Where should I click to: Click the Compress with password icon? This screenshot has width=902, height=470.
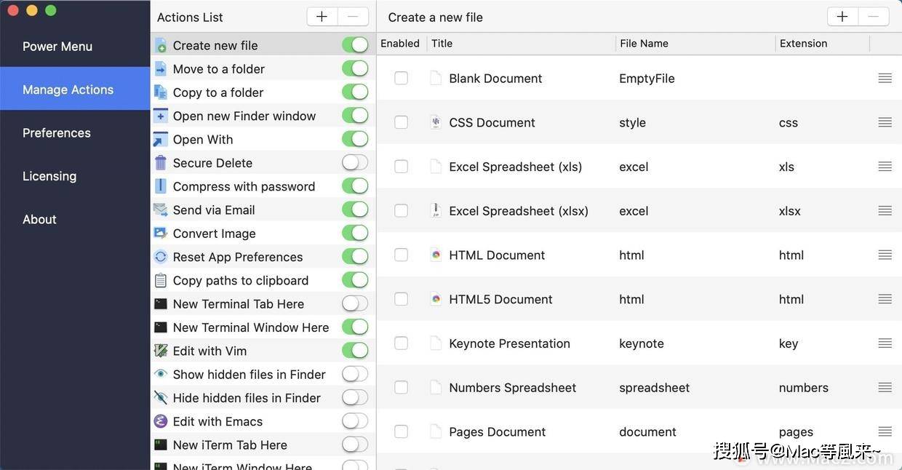coord(161,186)
